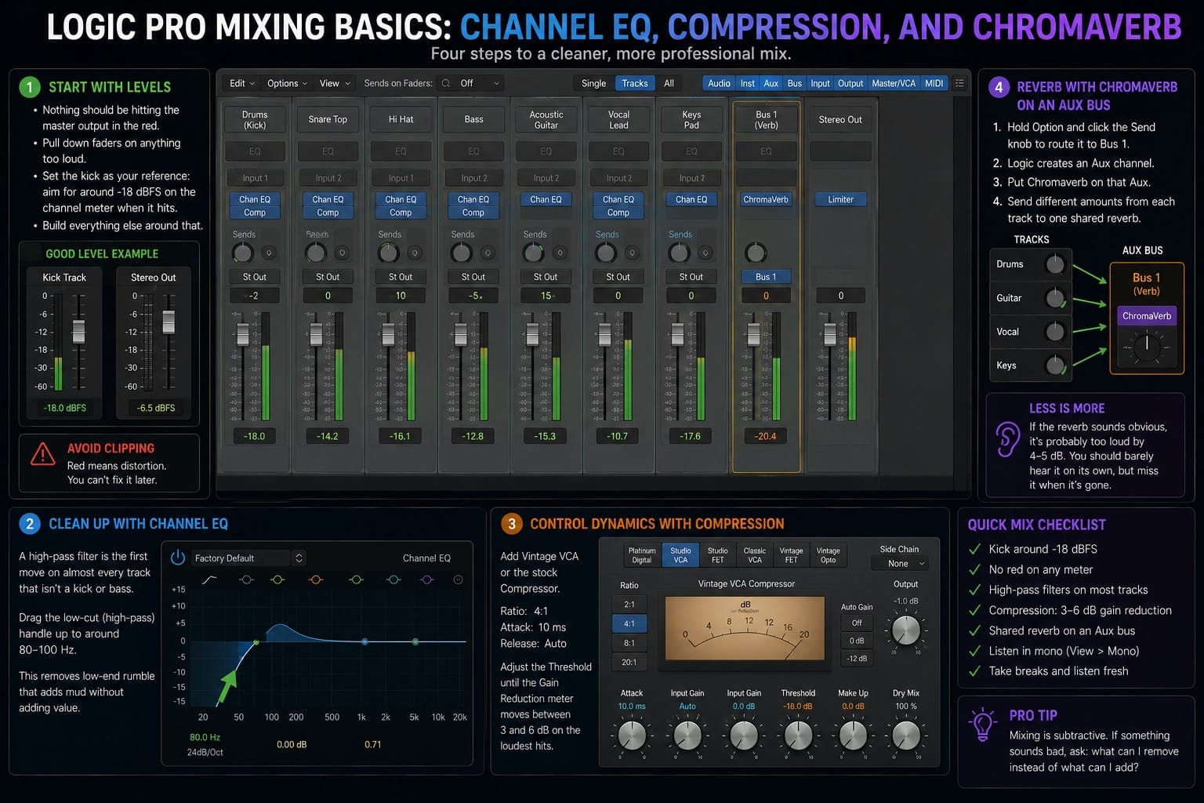Set Auto Gain to Off
1204x803 pixels.
[x=857, y=623]
